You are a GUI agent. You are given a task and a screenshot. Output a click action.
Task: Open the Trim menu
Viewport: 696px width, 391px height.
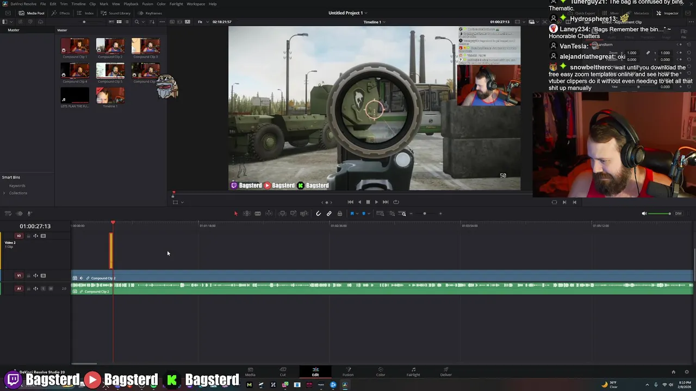64,4
